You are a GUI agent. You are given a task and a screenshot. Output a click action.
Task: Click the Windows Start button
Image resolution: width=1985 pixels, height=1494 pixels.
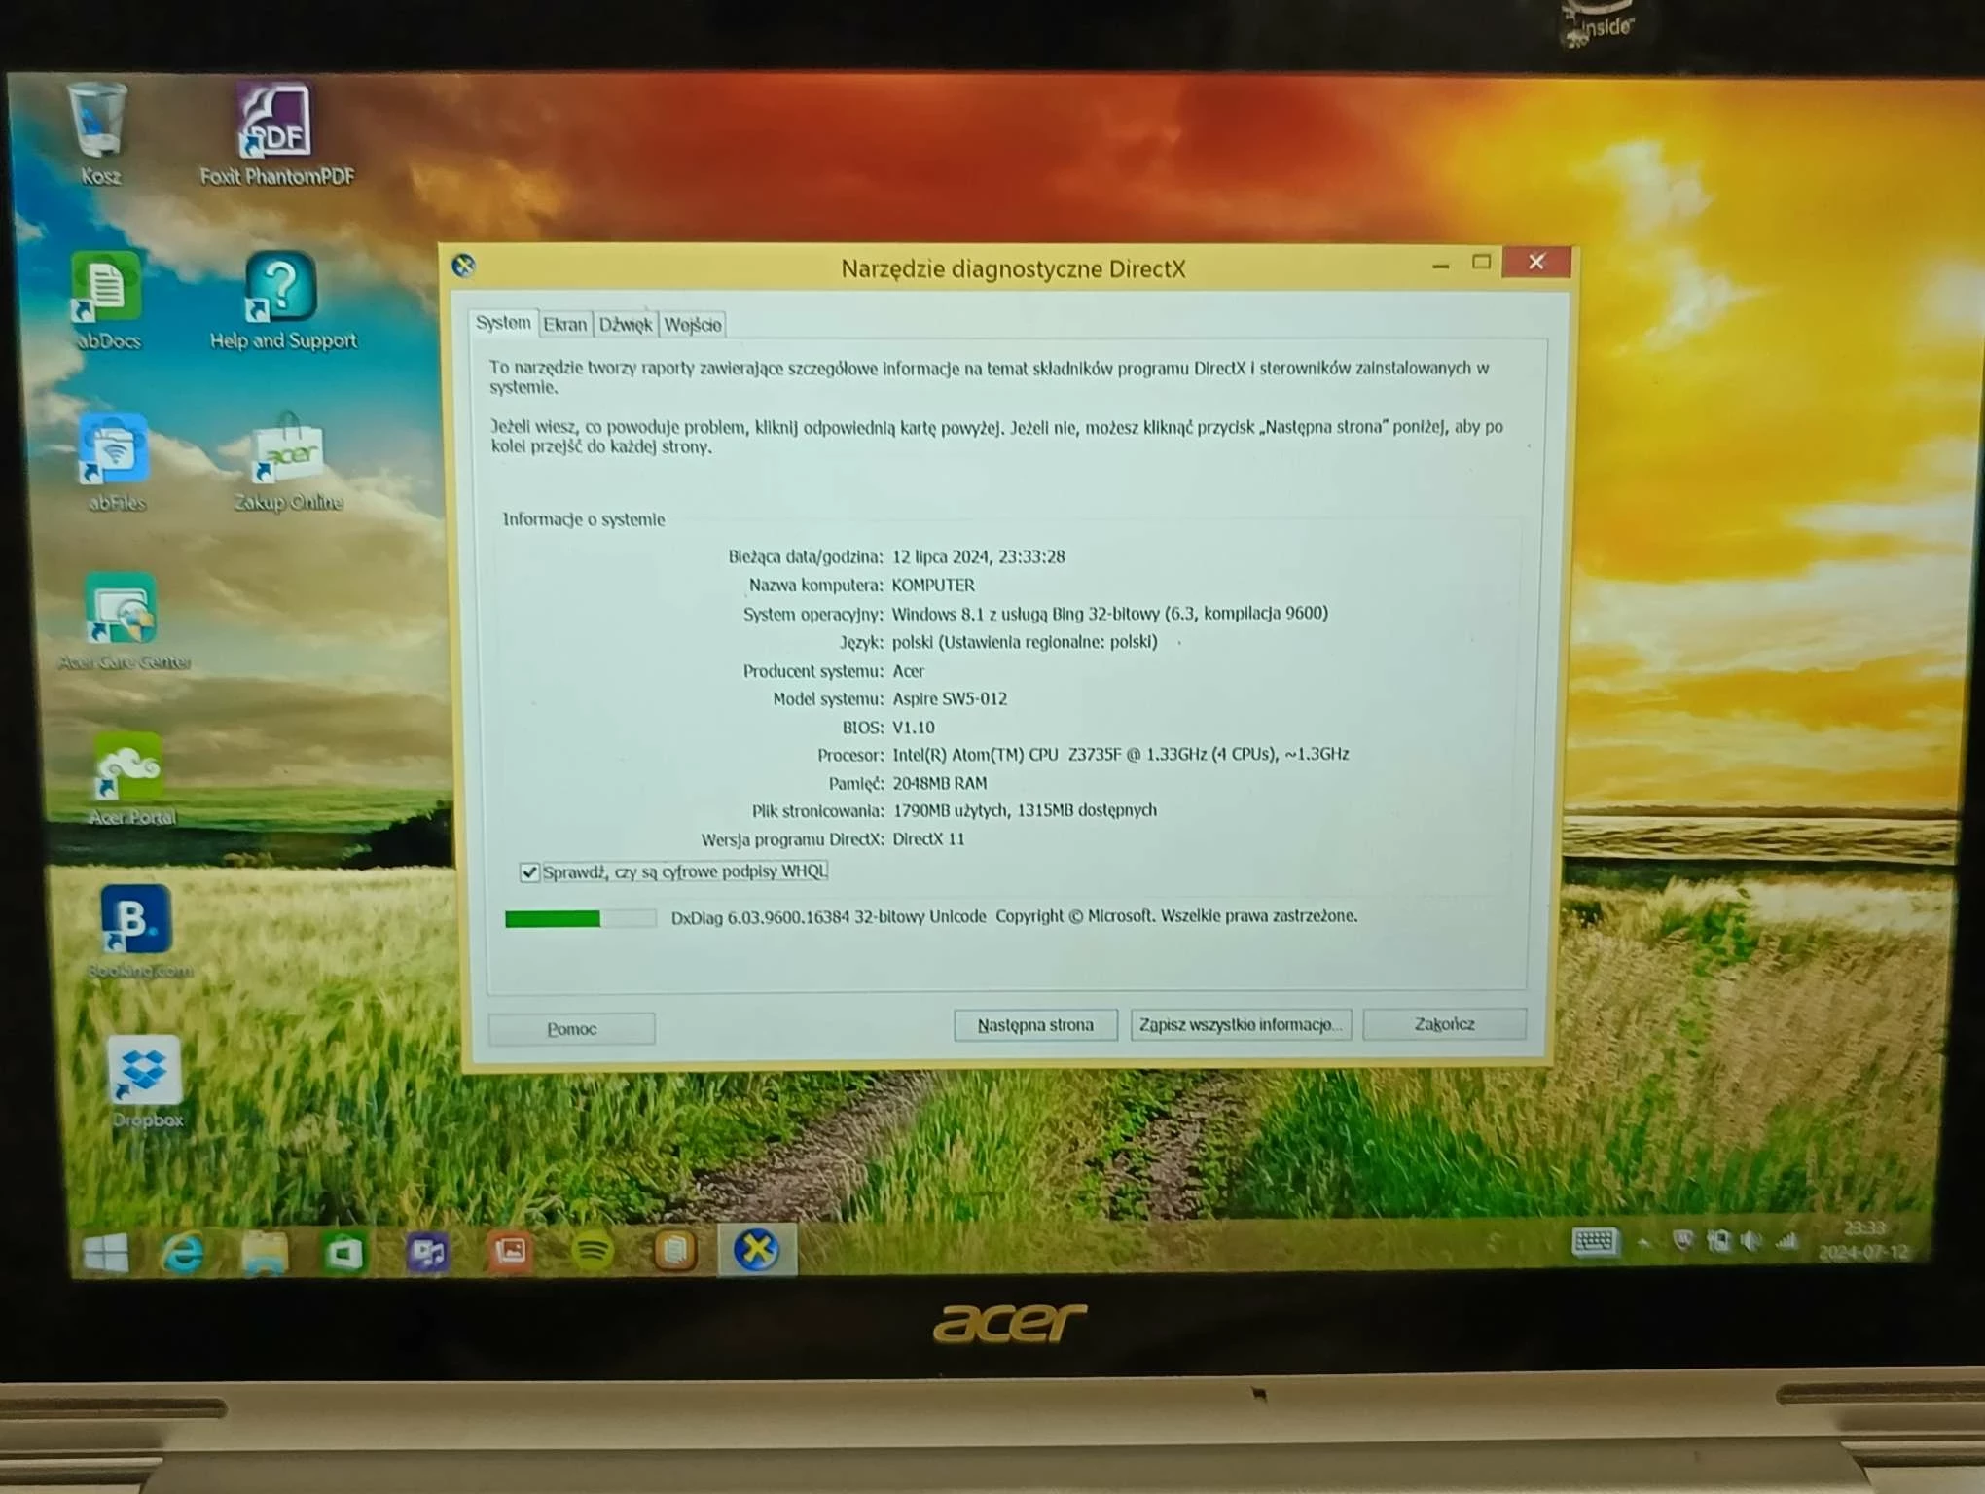[x=106, y=1252]
